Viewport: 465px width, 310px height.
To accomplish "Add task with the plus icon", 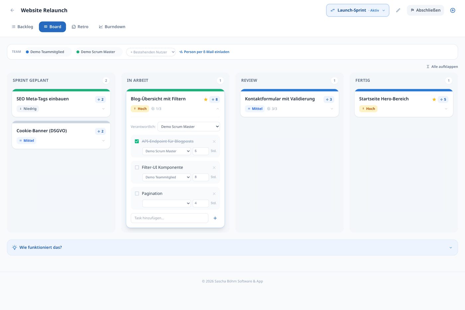I will [215, 218].
